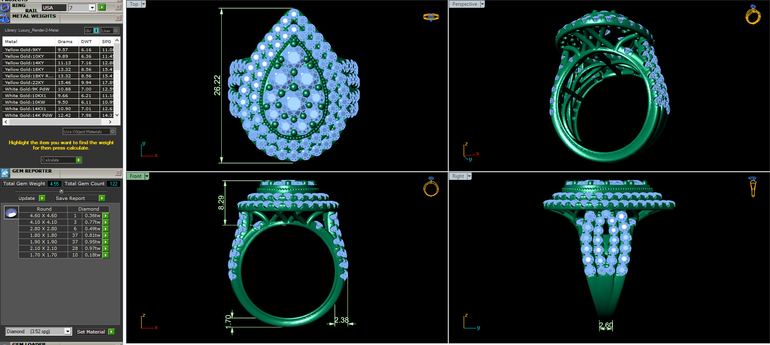Open the Right viewport menu arrow
Screen dimensions: 770x345
(469, 176)
